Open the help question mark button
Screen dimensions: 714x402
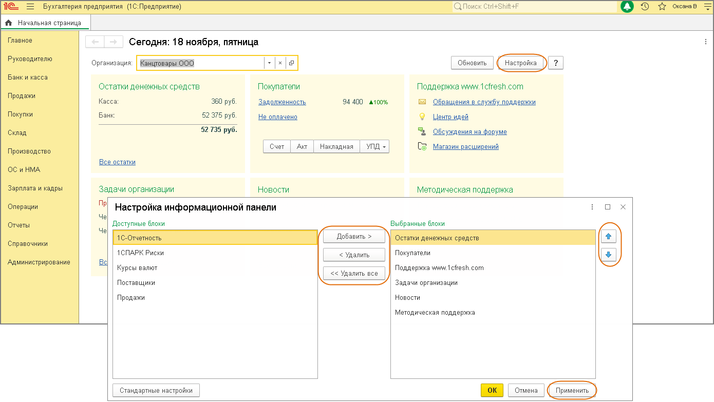556,63
